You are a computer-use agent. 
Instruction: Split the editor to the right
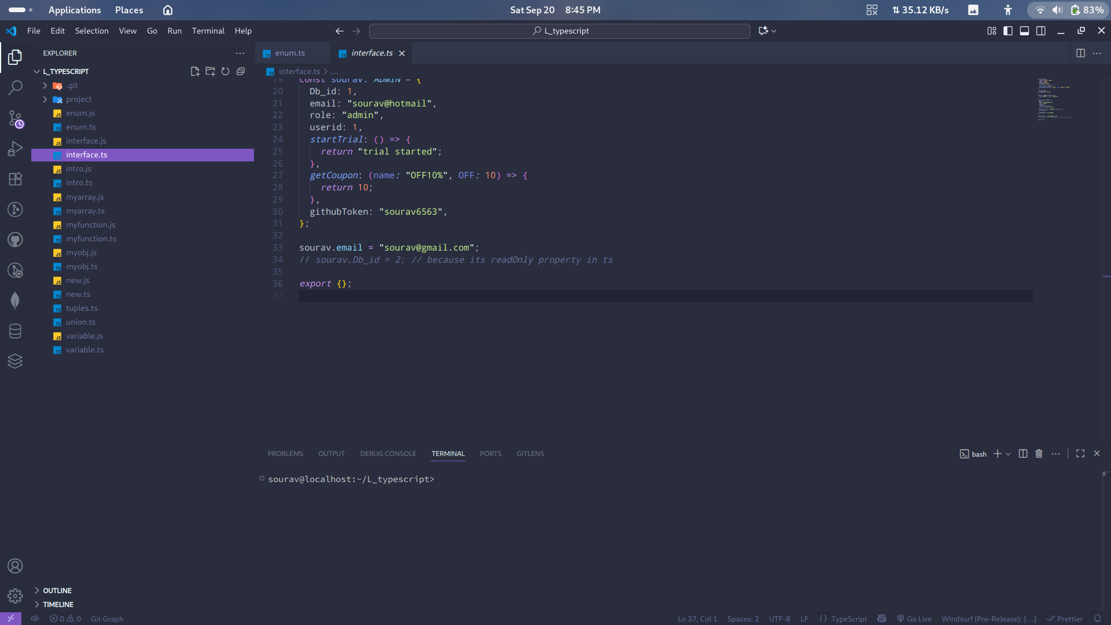pyautogui.click(x=1080, y=53)
